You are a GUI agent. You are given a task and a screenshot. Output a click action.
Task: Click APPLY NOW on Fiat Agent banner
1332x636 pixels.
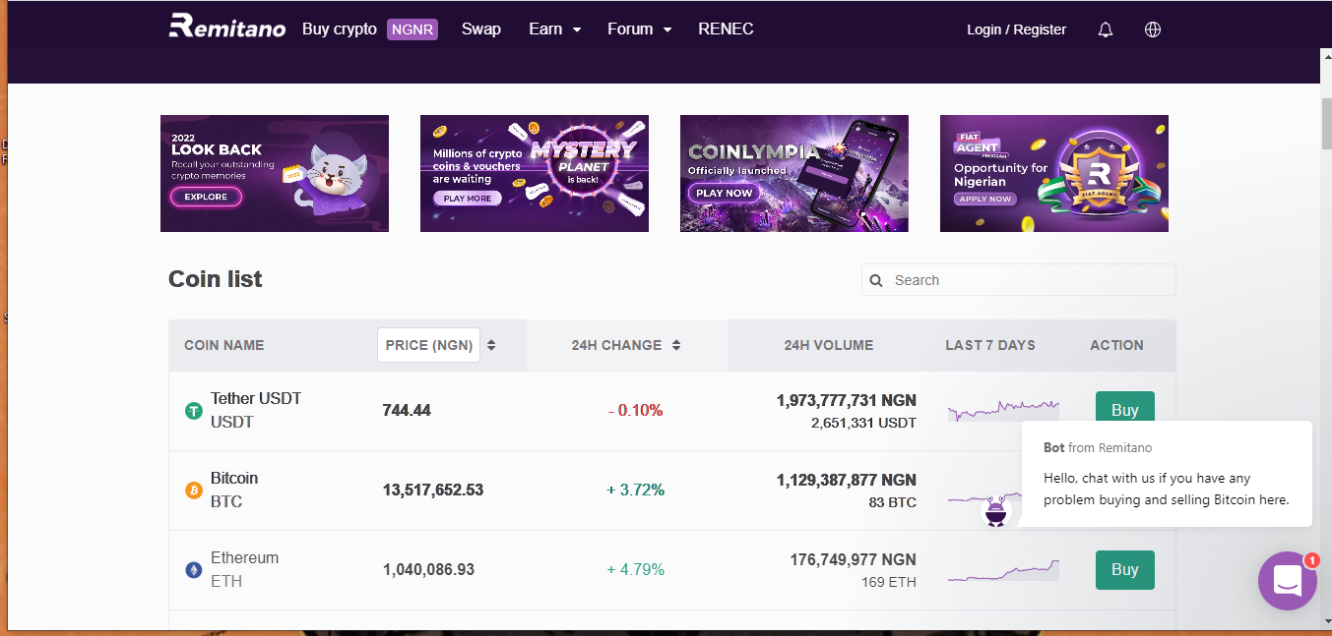pyautogui.click(x=985, y=199)
